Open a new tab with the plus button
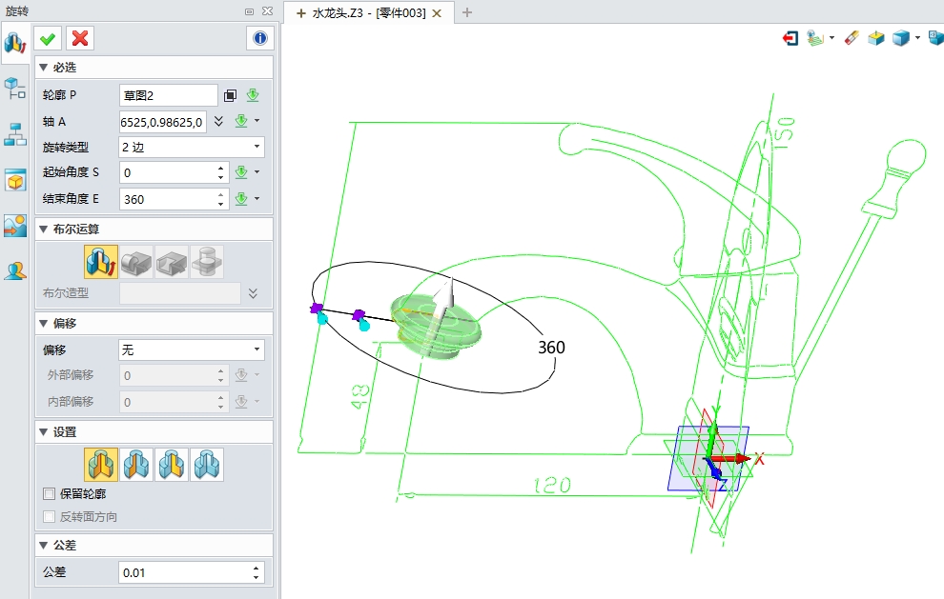944x599 pixels. click(x=467, y=12)
